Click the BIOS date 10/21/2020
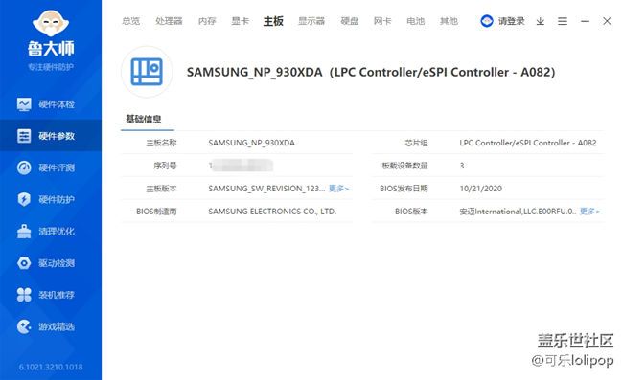 (x=481, y=189)
